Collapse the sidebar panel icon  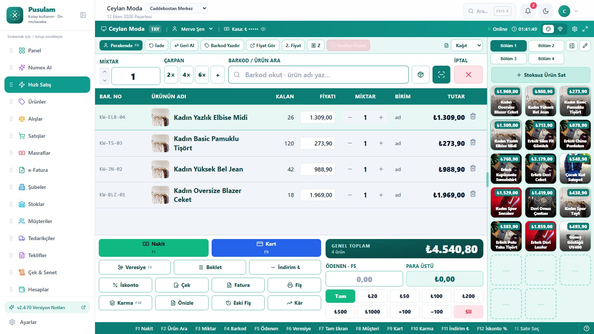click(83, 15)
